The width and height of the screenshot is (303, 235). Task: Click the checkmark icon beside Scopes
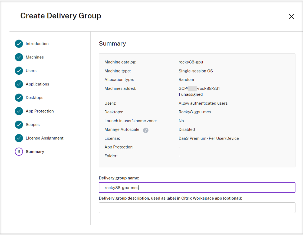point(19,125)
